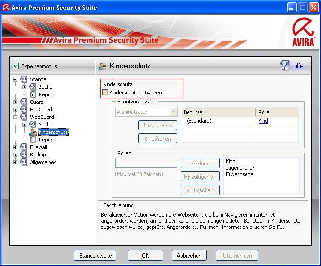Select Kinderschutz tree entry label

click(53, 132)
